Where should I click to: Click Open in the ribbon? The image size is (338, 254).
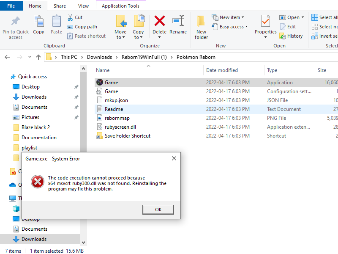tap(289, 17)
